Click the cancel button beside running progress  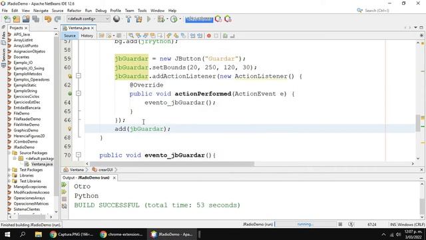[x=340, y=224]
